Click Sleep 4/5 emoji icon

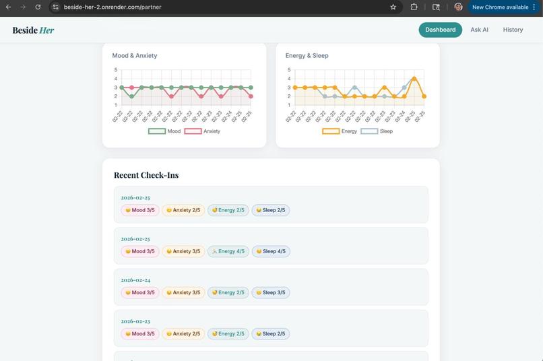click(x=259, y=251)
